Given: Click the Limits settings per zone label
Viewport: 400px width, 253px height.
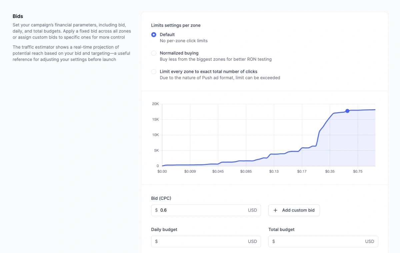Looking at the screenshot, I should point(177,25).
